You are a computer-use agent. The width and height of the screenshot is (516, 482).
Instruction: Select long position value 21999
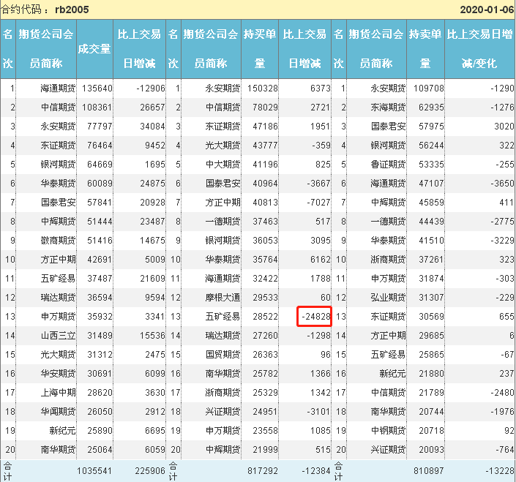tap(265, 450)
